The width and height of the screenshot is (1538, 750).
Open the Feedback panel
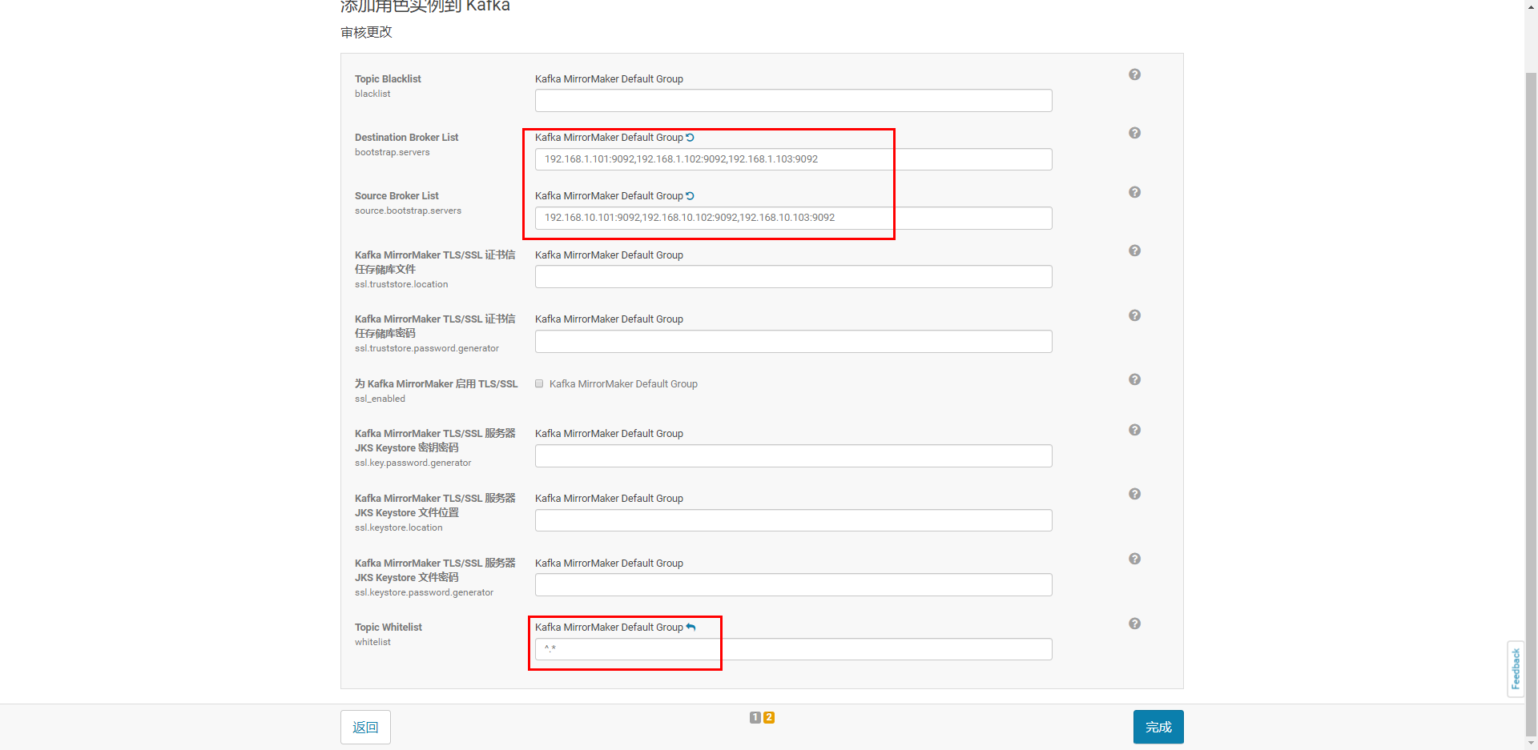(1516, 668)
